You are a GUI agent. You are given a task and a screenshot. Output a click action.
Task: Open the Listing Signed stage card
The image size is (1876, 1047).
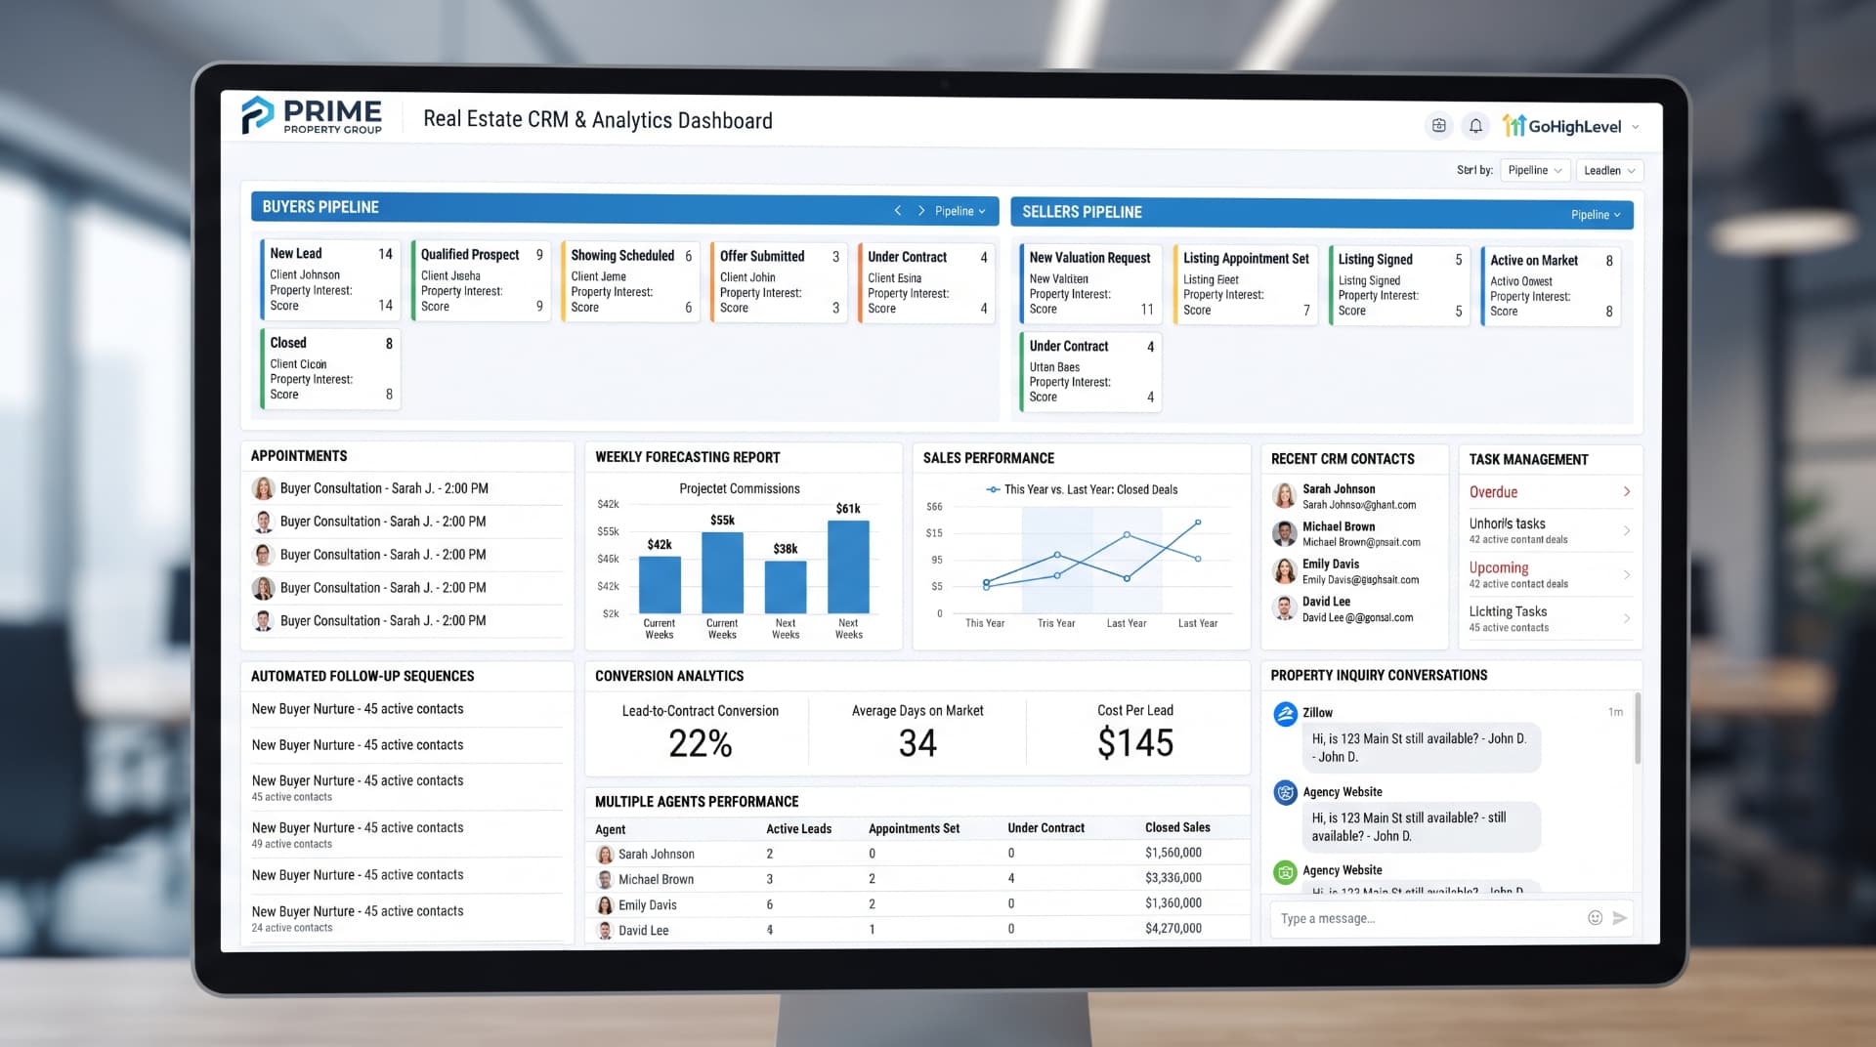(1398, 284)
